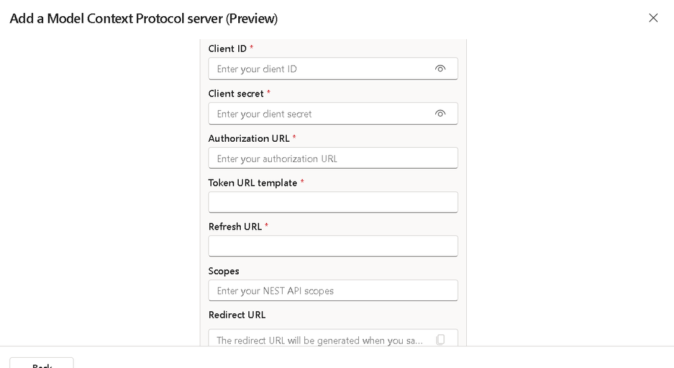Show the Client ID value with eye icon
This screenshot has height=368, width=674.
point(441,69)
